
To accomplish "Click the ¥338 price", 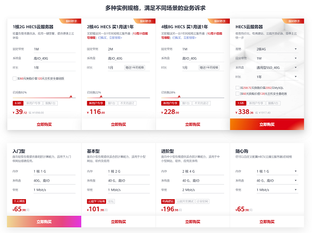I will point(244,112).
